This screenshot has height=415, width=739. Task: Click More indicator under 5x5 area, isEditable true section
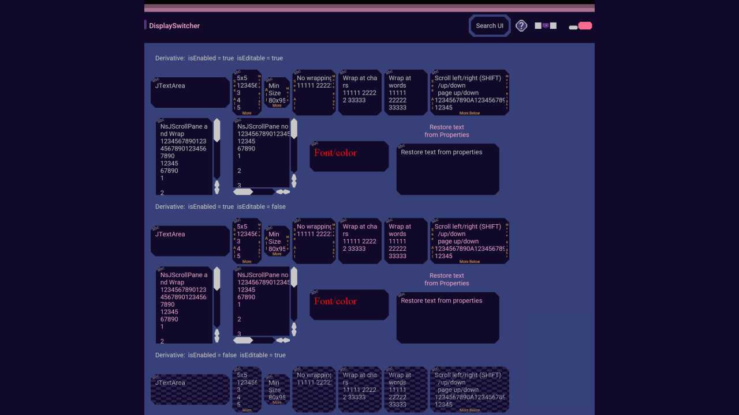coord(247,114)
